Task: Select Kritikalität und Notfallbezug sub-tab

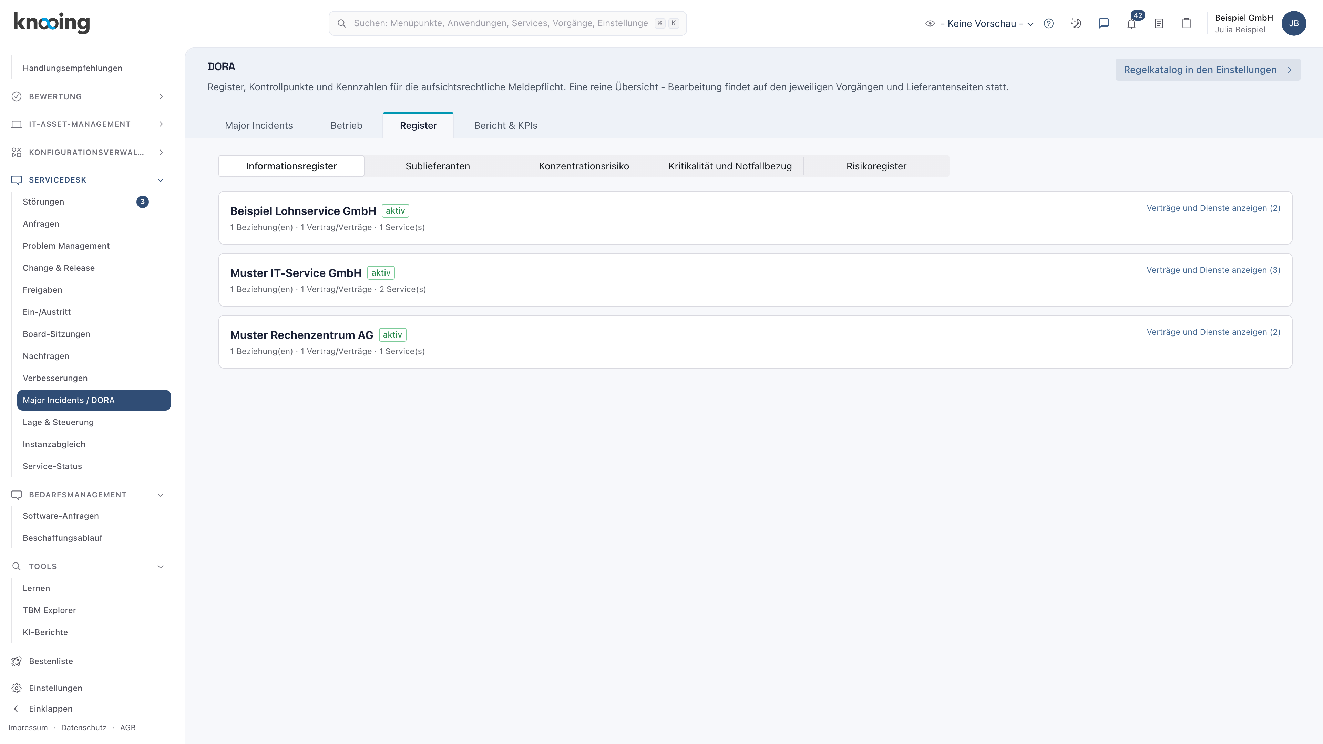Action: coord(730,166)
